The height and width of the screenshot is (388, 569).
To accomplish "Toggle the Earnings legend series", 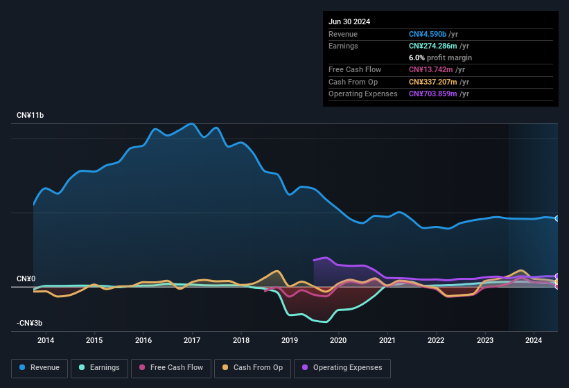I will pos(99,368).
